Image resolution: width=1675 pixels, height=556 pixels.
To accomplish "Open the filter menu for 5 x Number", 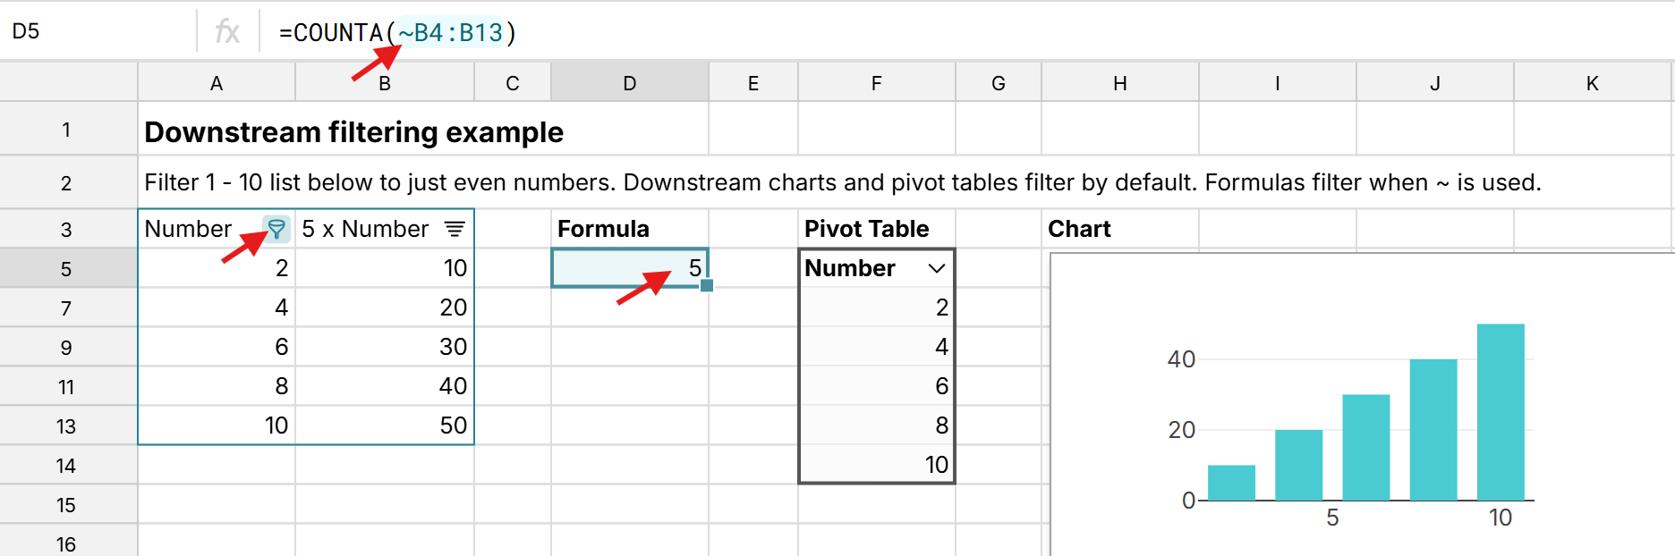I will tap(455, 229).
